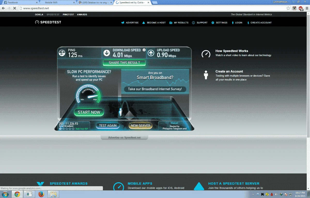This screenshot has height=198, width=310.
Task: Open the PINGTEST menu item
Action: (68, 14)
